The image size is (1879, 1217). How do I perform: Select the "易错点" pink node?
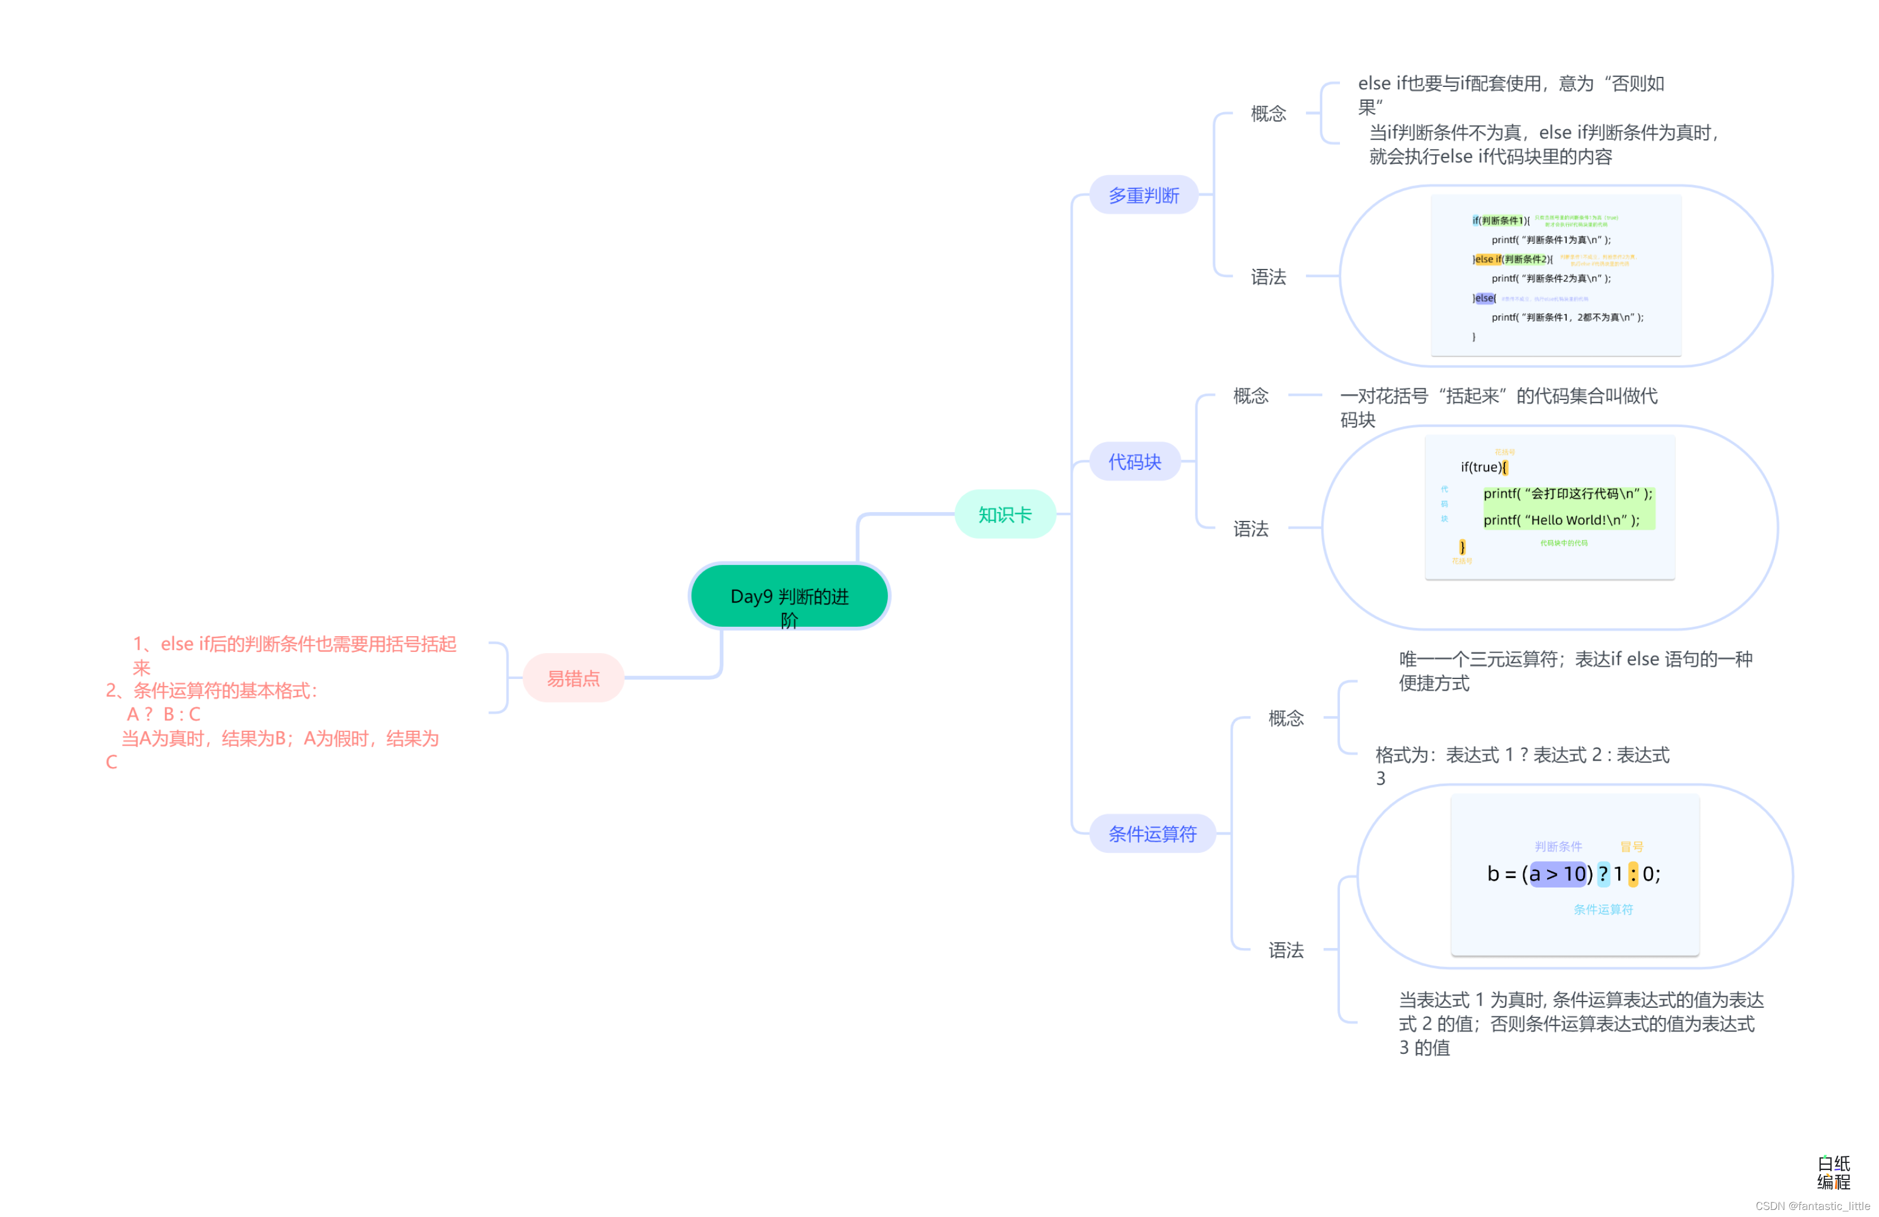(573, 678)
